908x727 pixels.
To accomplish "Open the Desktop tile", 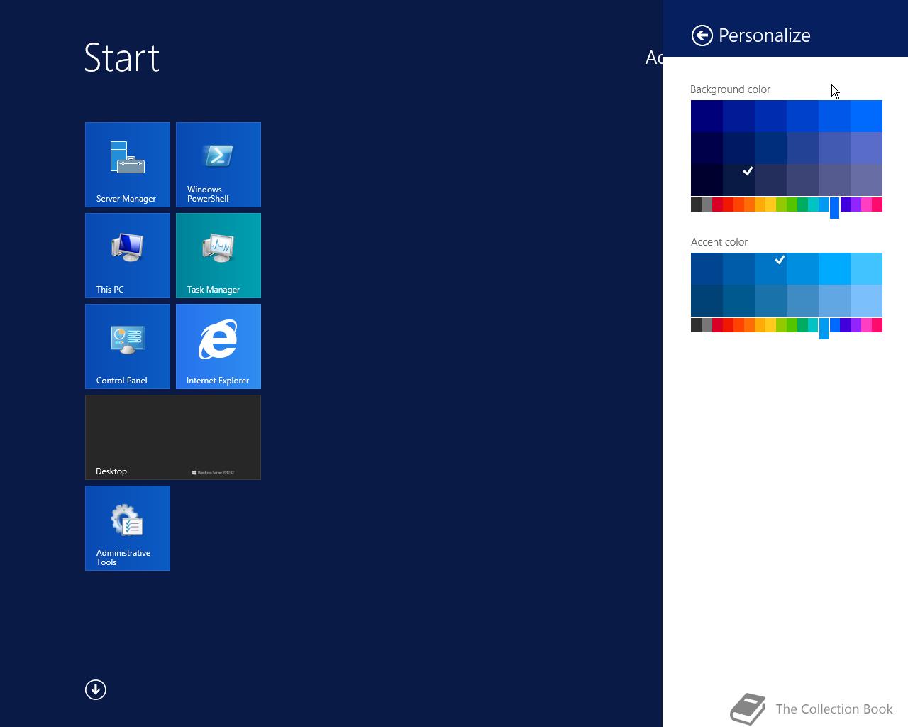I will click(x=173, y=437).
